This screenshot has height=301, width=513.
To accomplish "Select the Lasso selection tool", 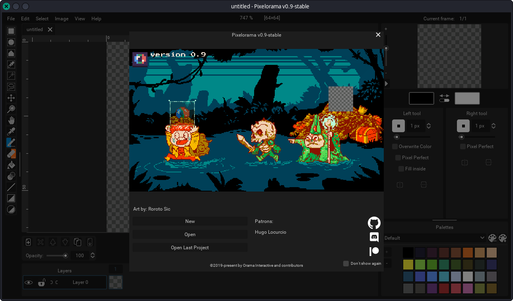I will tap(11, 87).
